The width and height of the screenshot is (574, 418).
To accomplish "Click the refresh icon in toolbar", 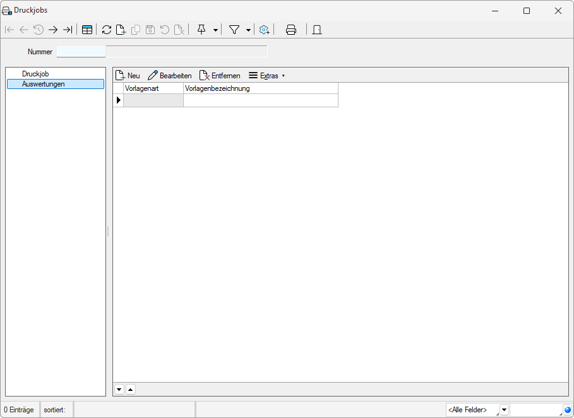I will [107, 30].
